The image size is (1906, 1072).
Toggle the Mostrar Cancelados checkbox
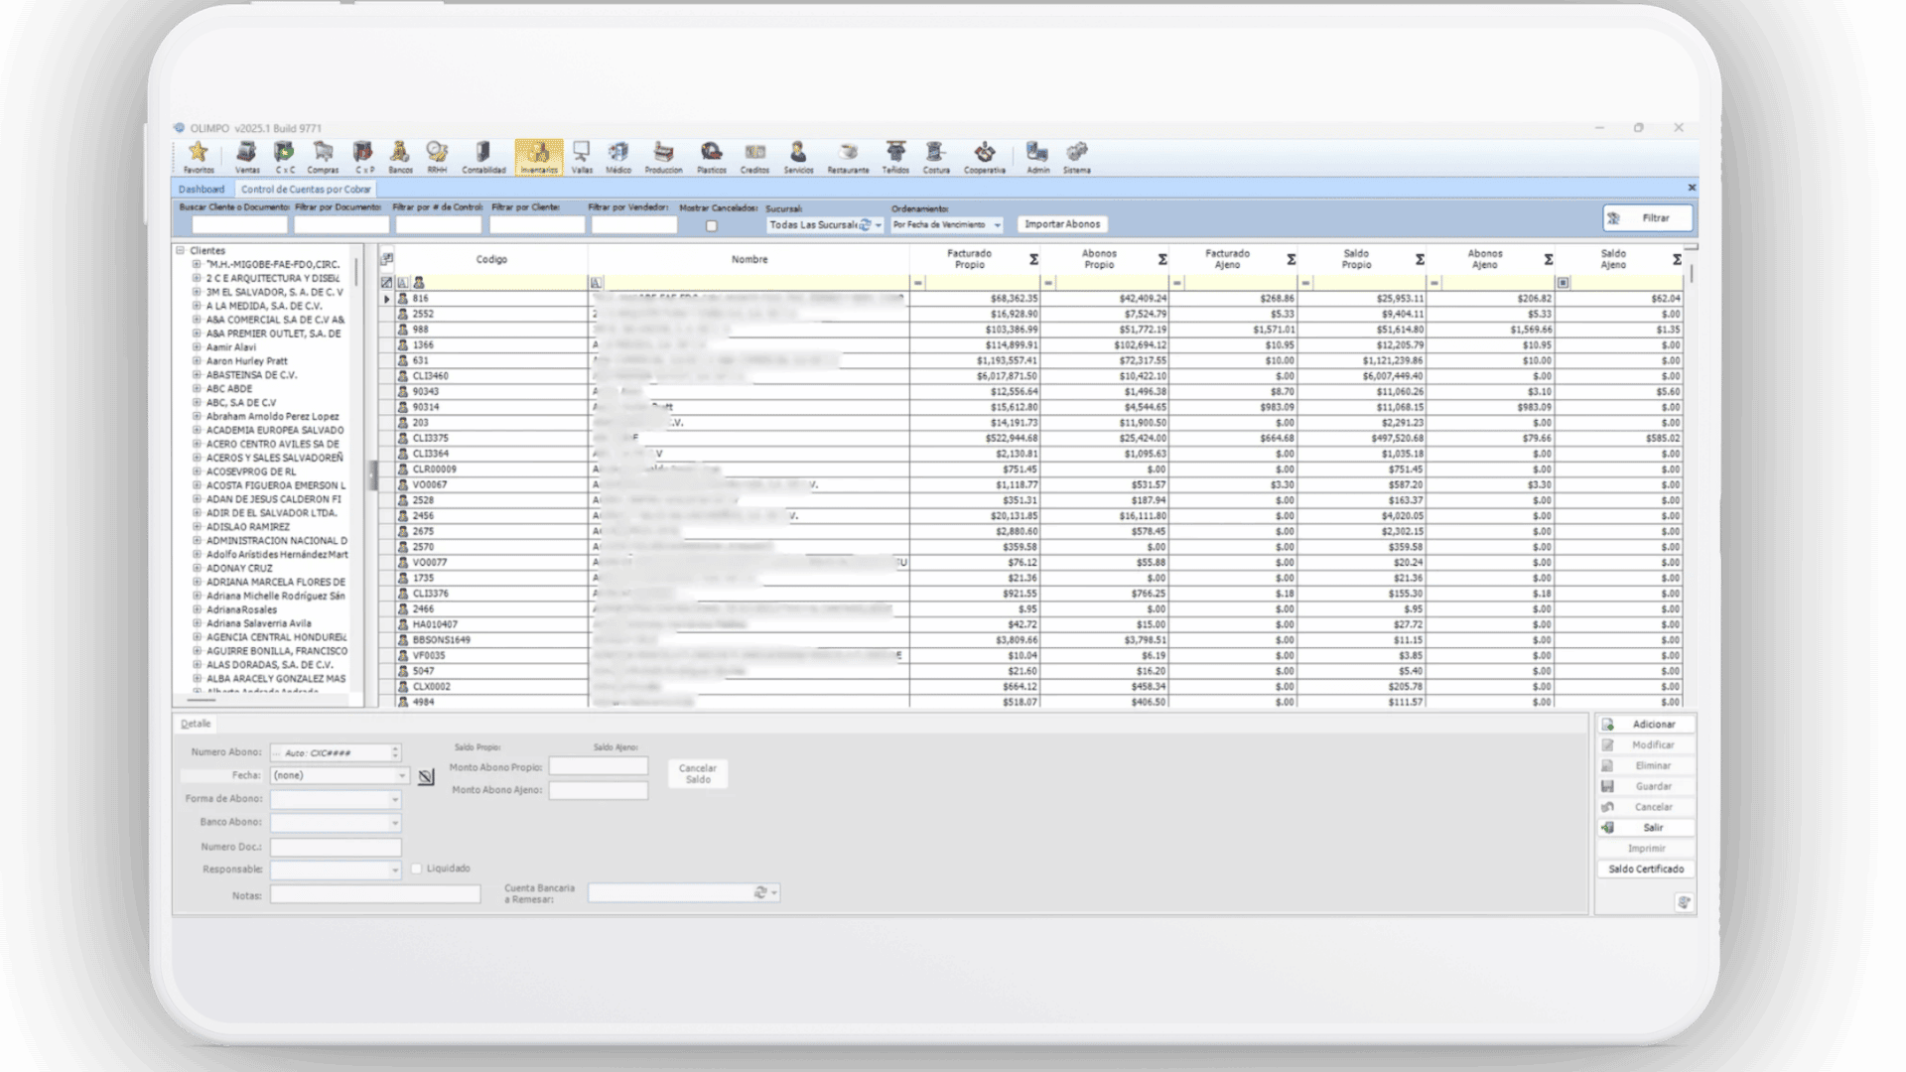712,226
